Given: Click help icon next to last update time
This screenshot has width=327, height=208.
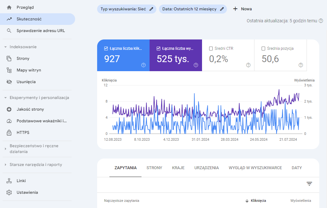Looking at the screenshot, I should point(321,21).
